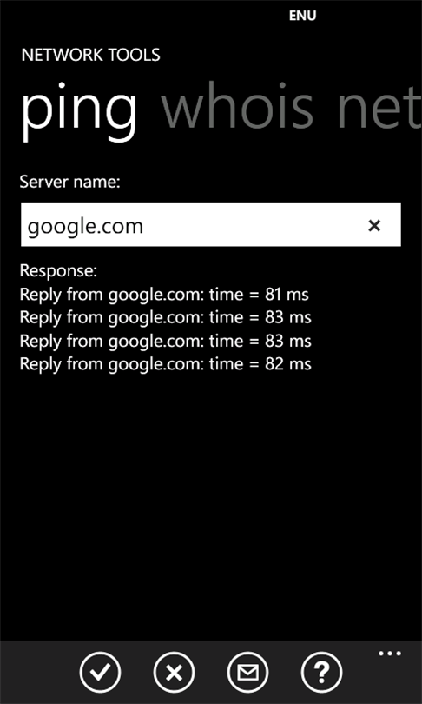The height and width of the screenshot is (704, 422).
Task: Expand app bar with three dots
Action: coord(390,654)
